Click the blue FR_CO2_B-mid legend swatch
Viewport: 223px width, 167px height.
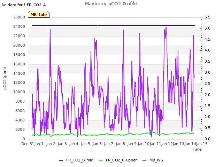click(x=61, y=161)
